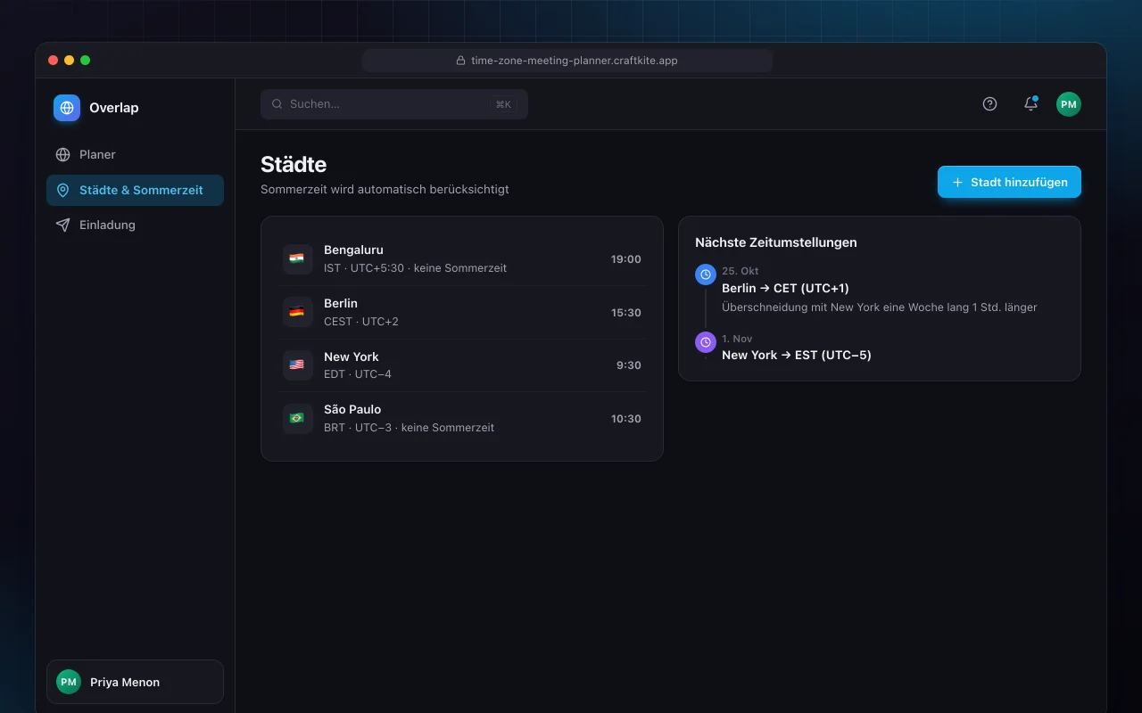
Task: Select the Bengaluru city row
Action: (x=462, y=259)
